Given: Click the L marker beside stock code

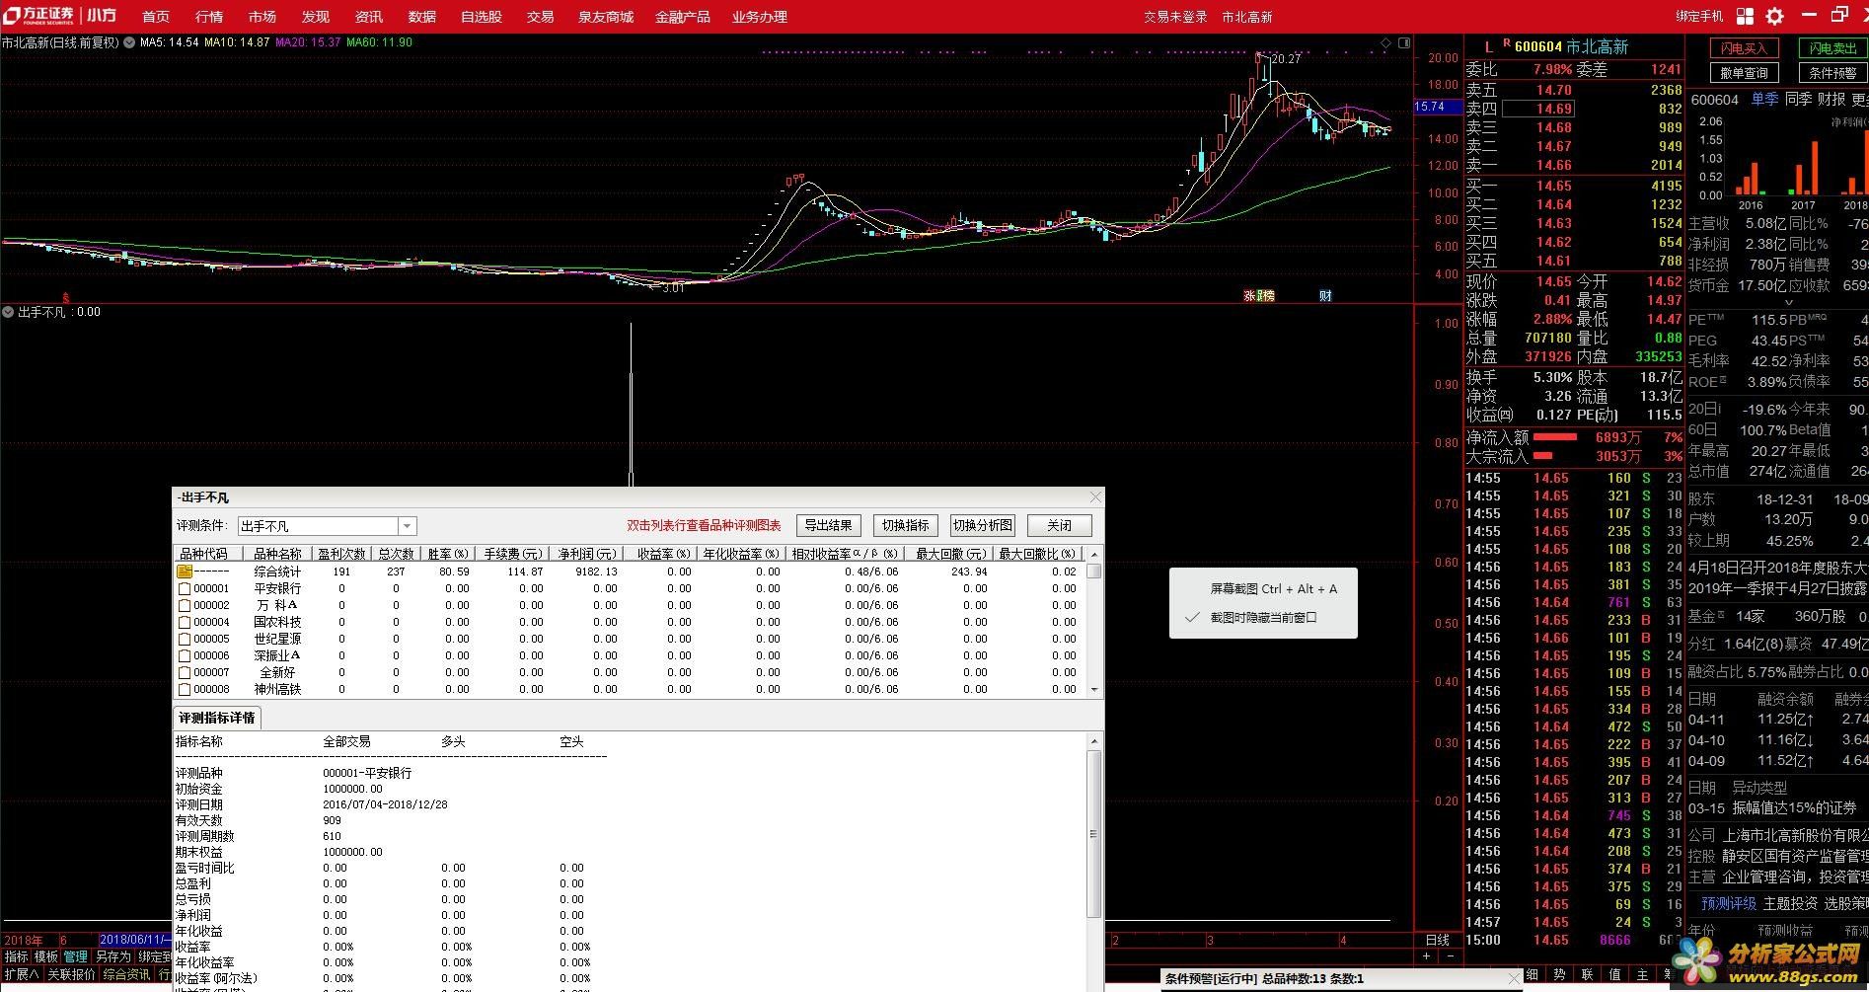Looking at the screenshot, I should [x=1489, y=47].
